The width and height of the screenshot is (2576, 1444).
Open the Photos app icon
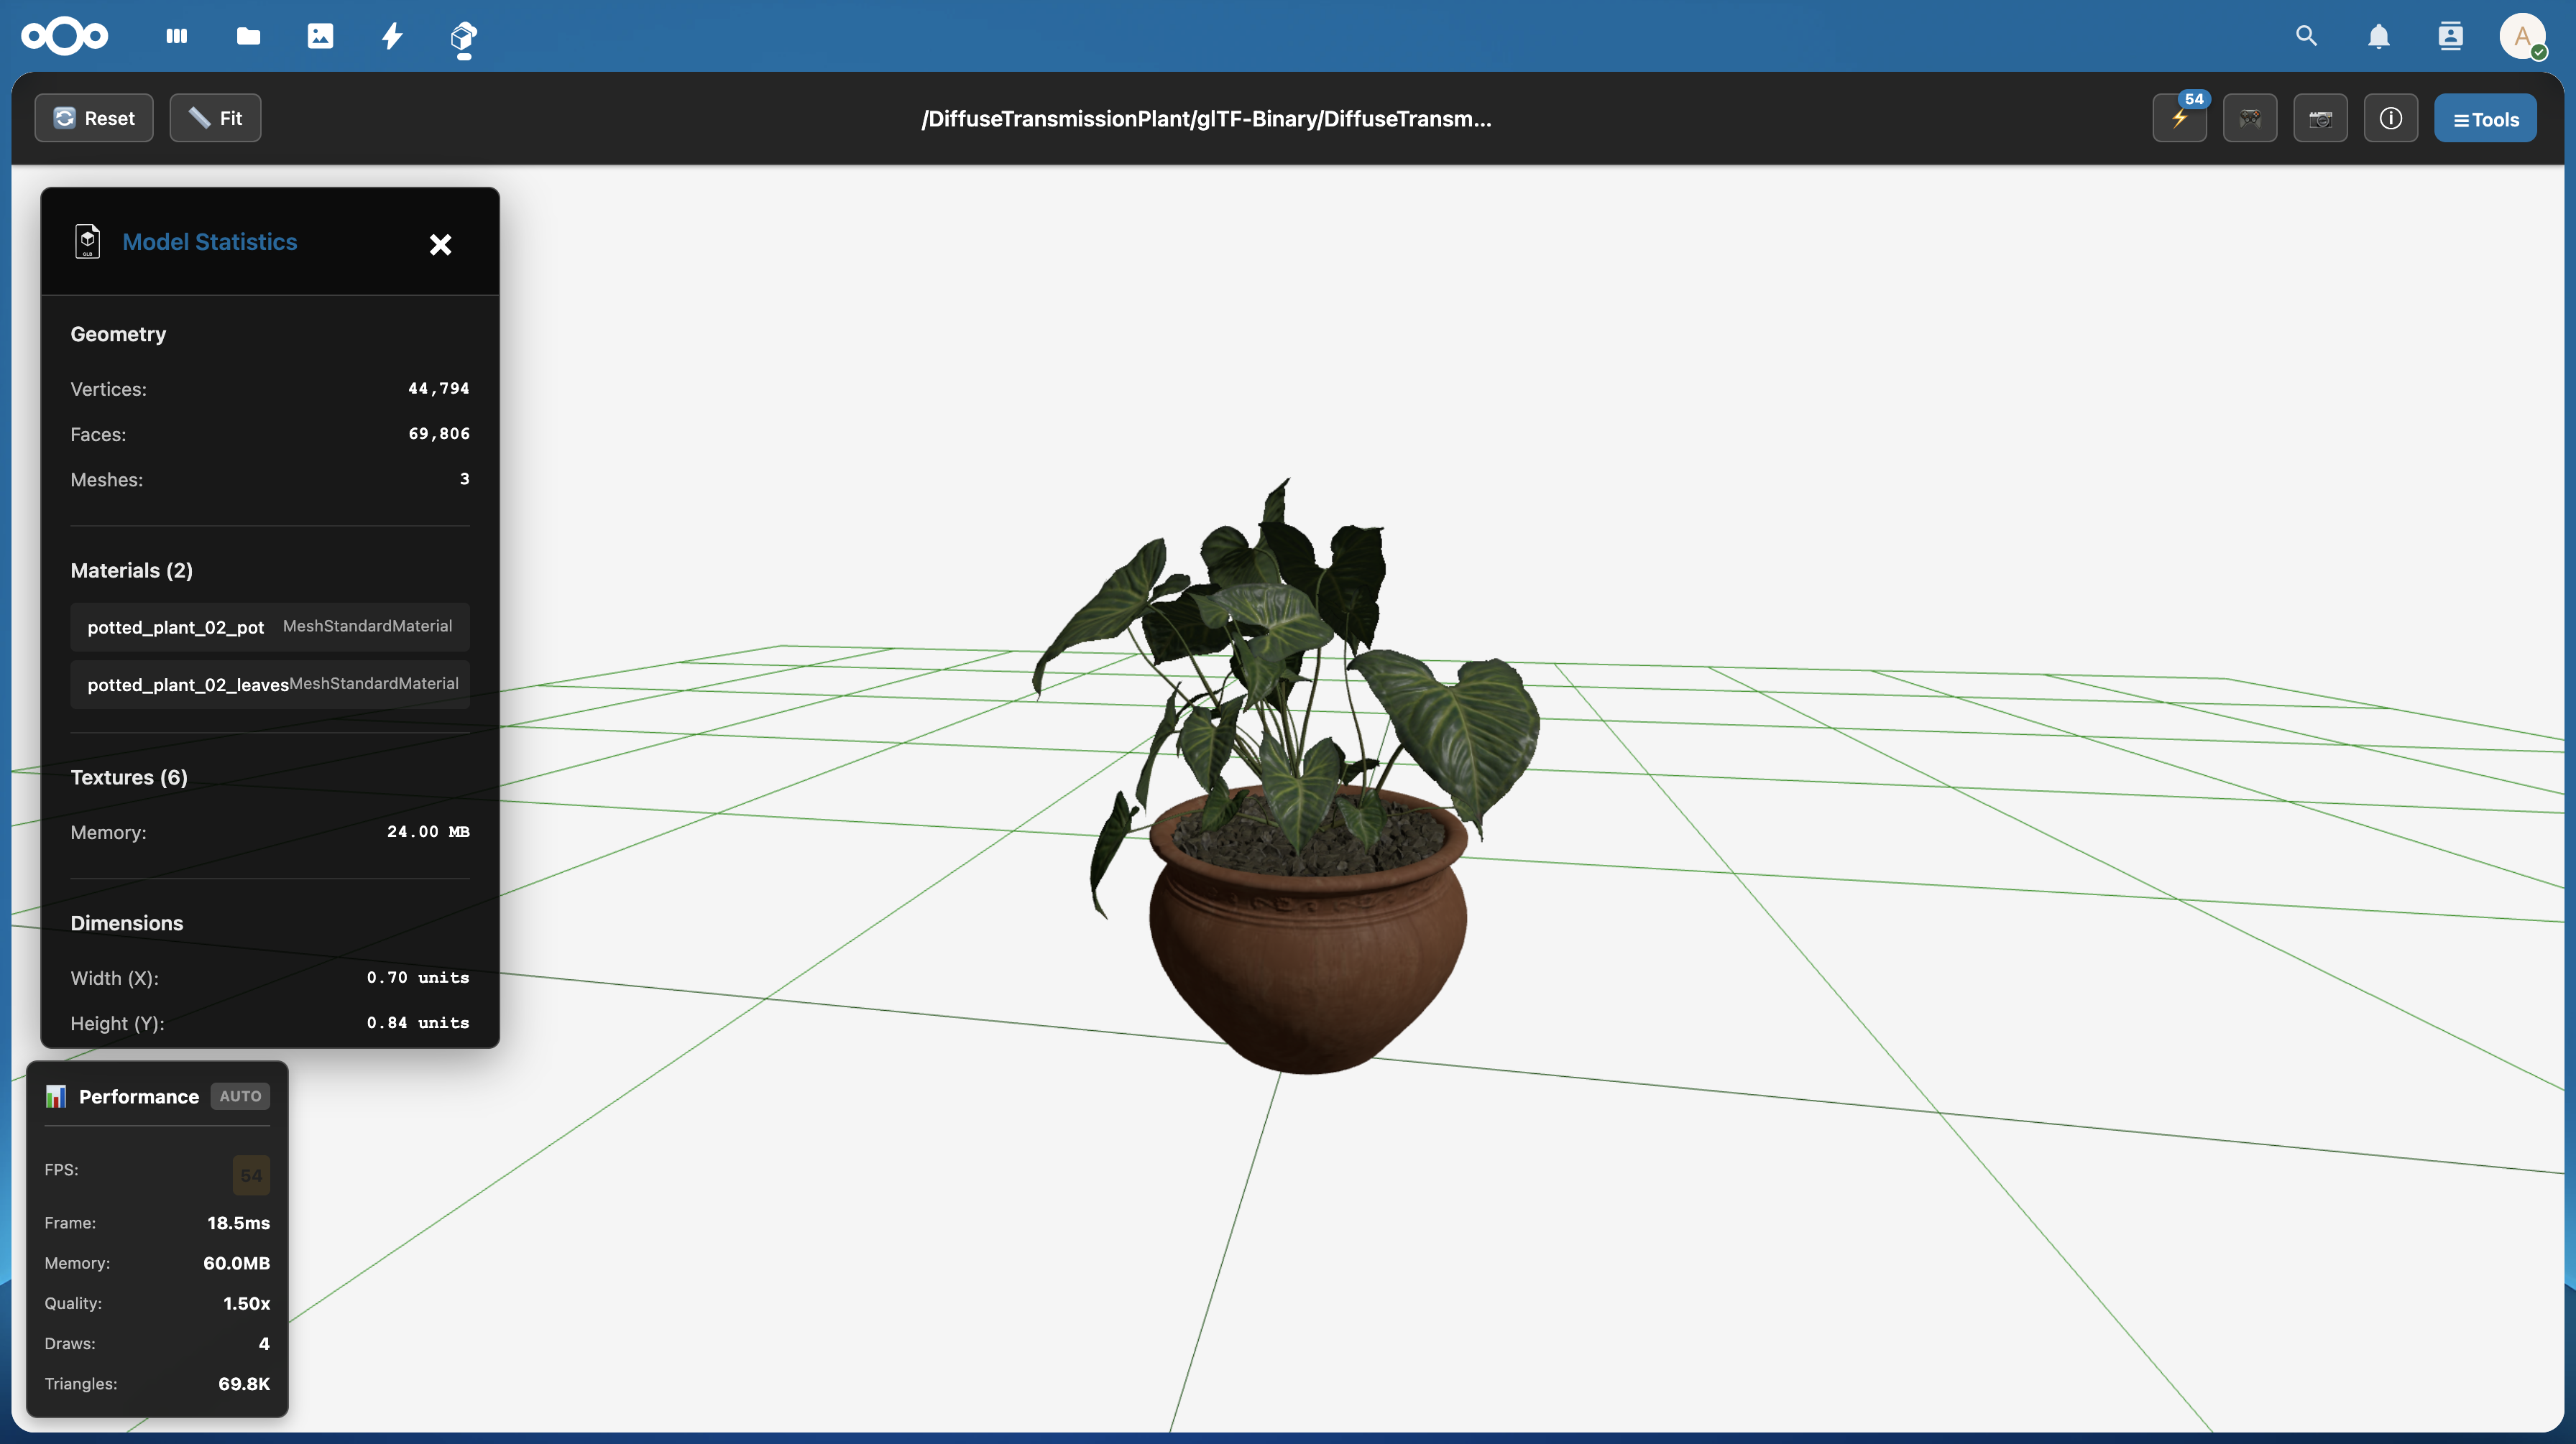pyautogui.click(x=320, y=36)
